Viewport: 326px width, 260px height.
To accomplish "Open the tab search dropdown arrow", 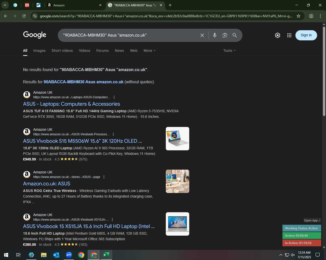I will [5, 5].
